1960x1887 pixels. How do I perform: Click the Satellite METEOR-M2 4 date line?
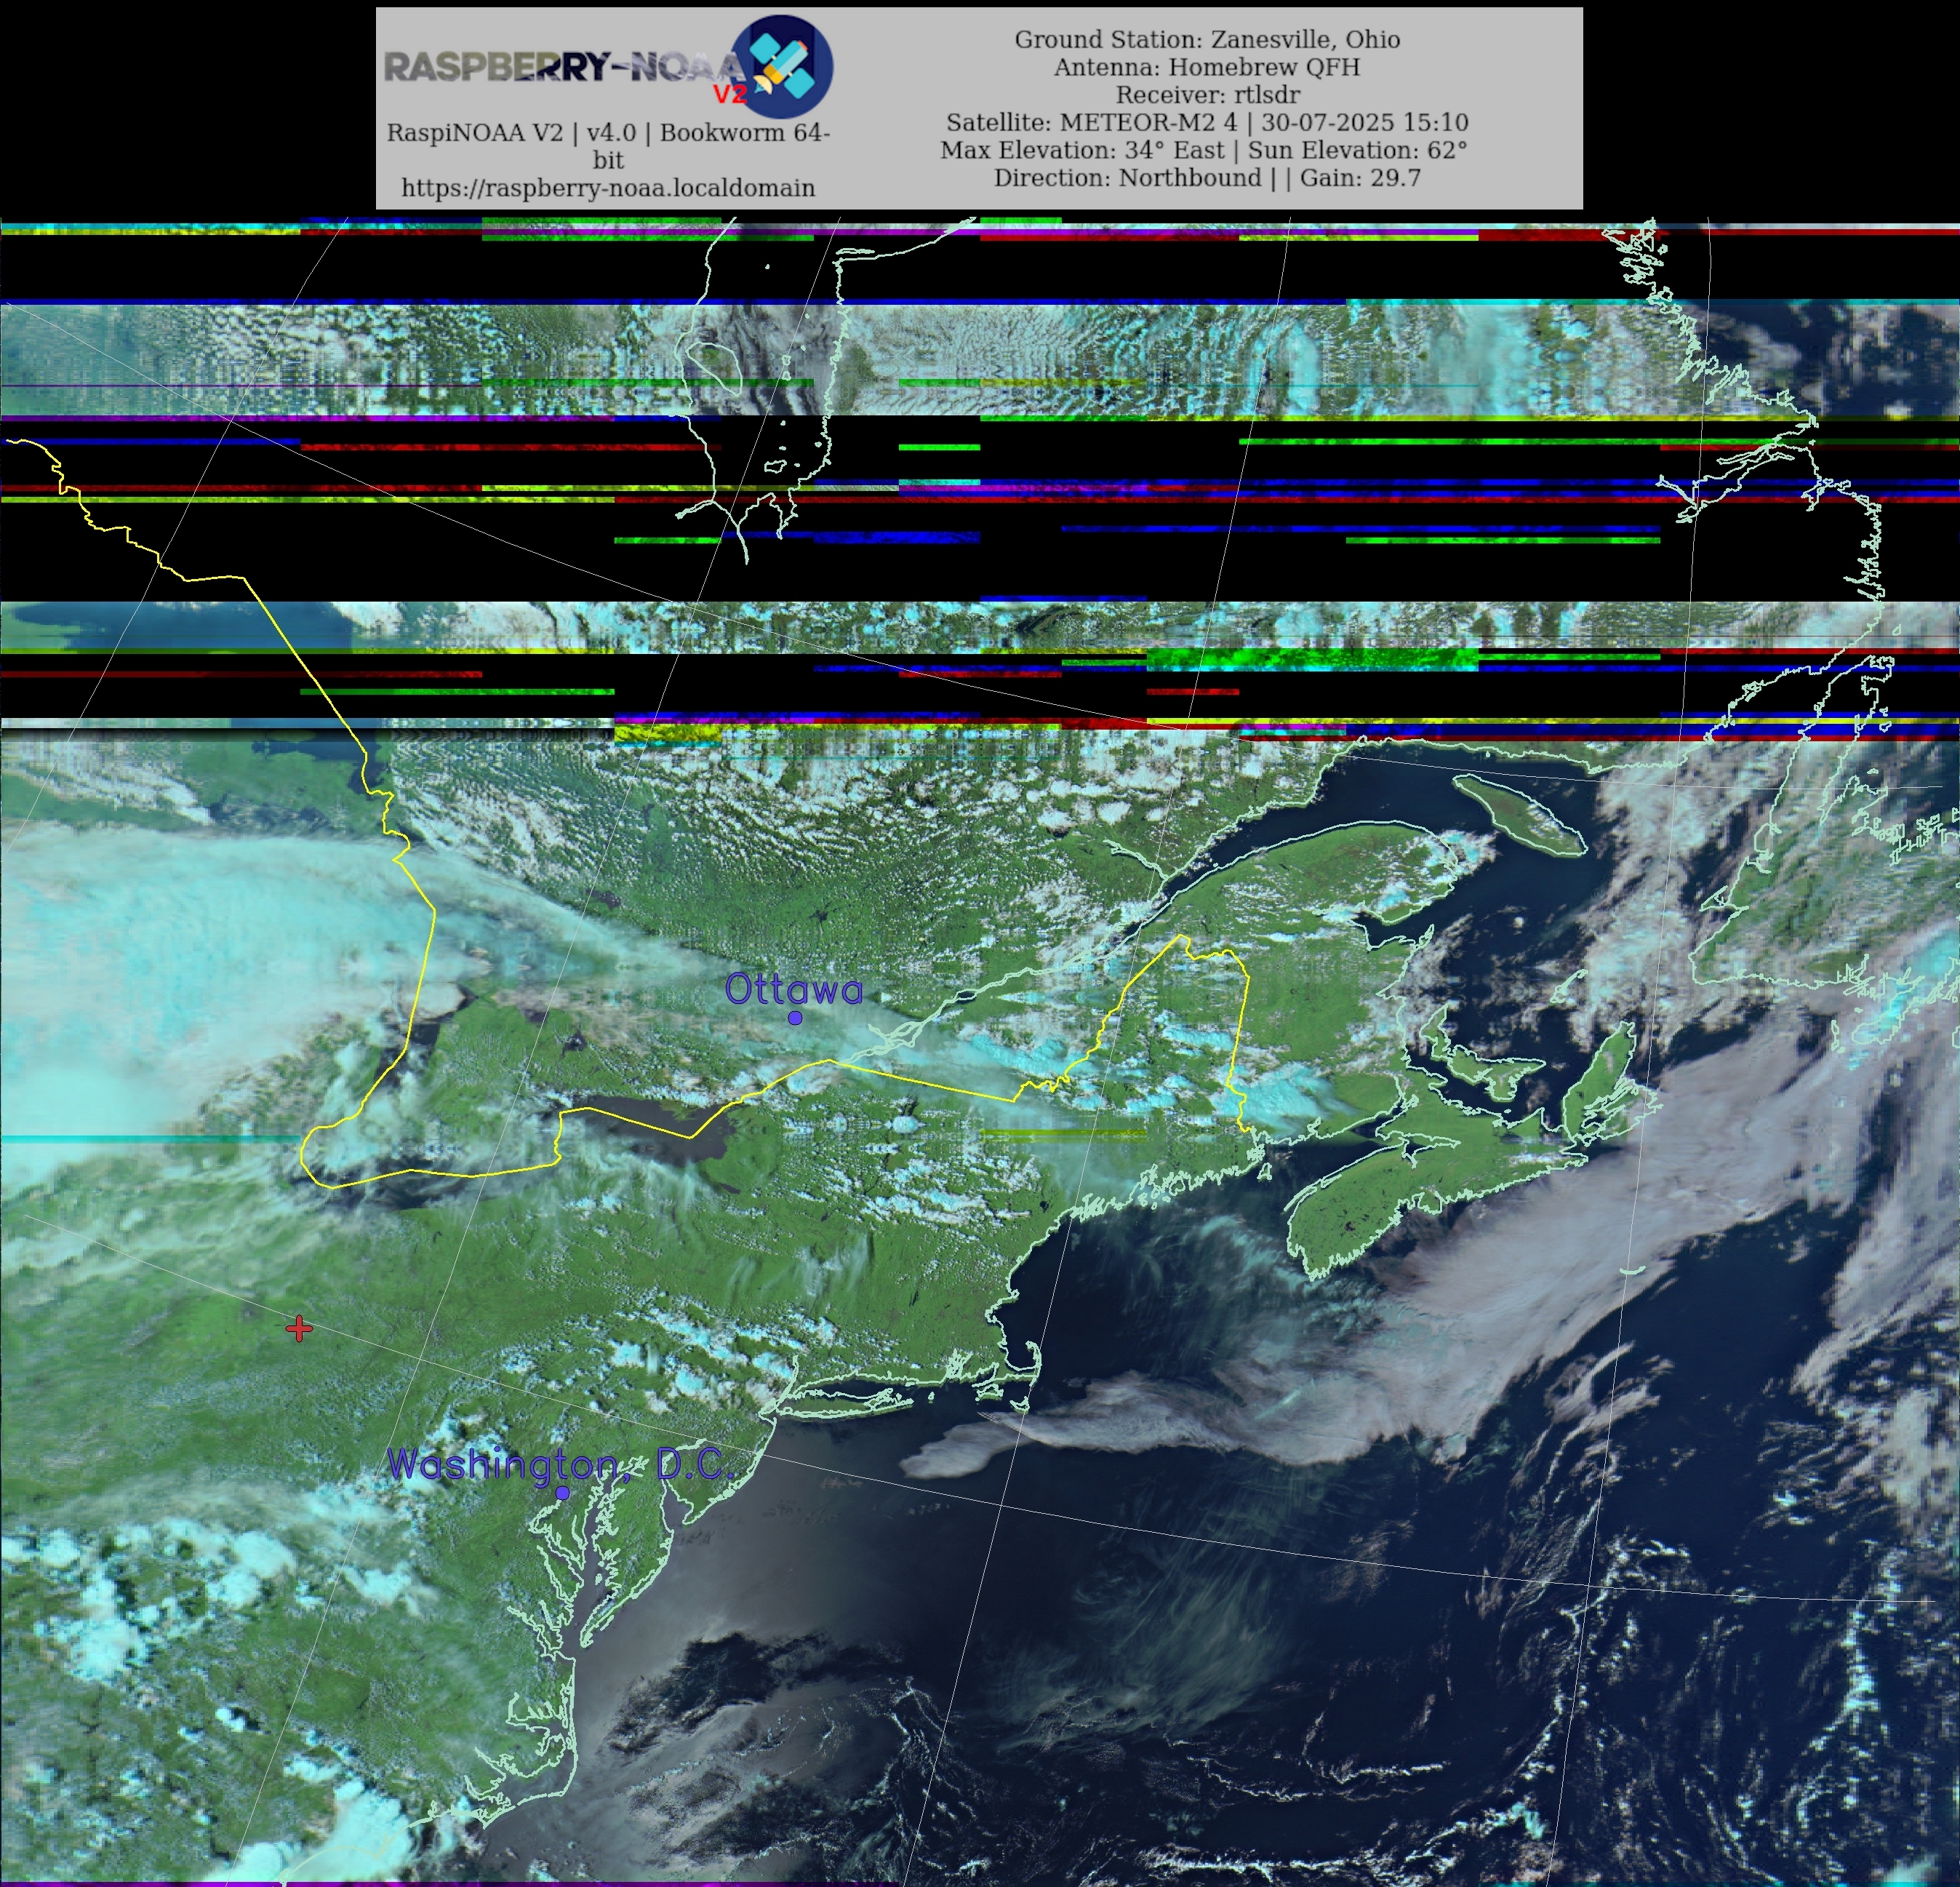(x=1207, y=122)
